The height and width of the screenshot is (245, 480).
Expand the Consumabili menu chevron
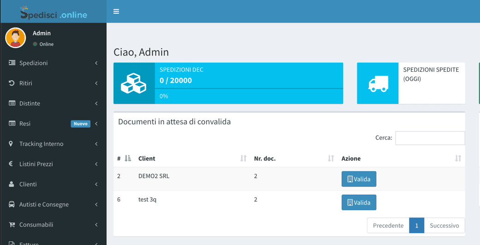coord(96,225)
